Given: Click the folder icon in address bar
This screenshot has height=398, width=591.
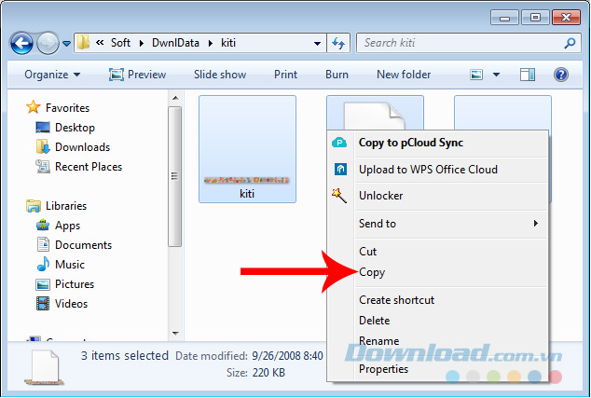Looking at the screenshot, I should point(83,43).
